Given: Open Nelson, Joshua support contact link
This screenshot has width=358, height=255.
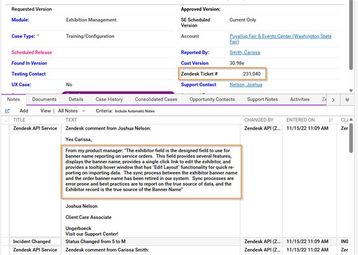Looking at the screenshot, I should coord(246,85).
